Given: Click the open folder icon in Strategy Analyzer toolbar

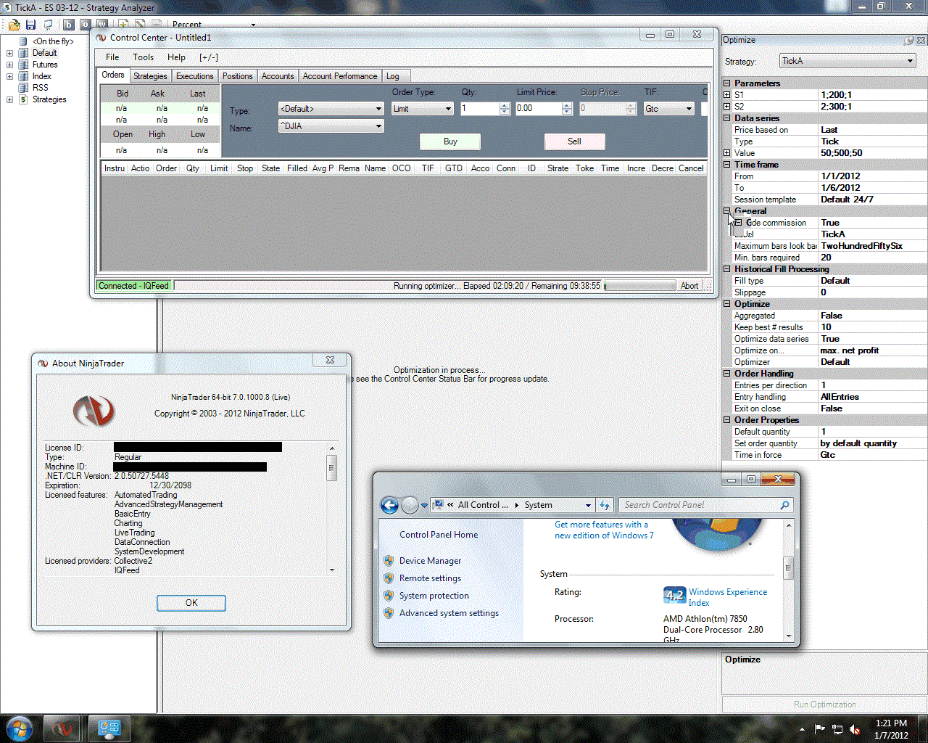Looking at the screenshot, I should (x=14, y=25).
